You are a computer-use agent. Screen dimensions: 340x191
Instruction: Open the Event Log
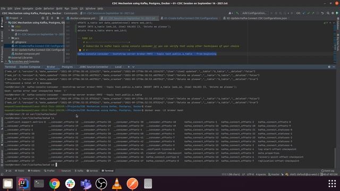(328, 171)
